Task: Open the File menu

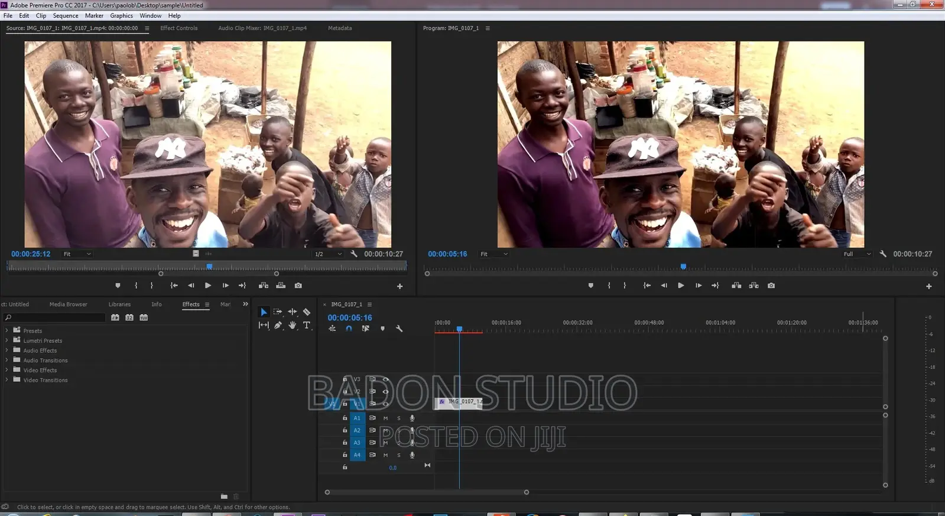Action: (8, 16)
